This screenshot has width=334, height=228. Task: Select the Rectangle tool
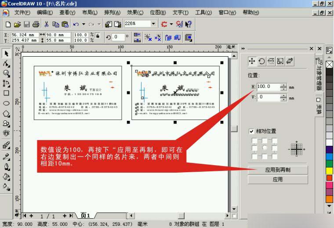[7, 93]
